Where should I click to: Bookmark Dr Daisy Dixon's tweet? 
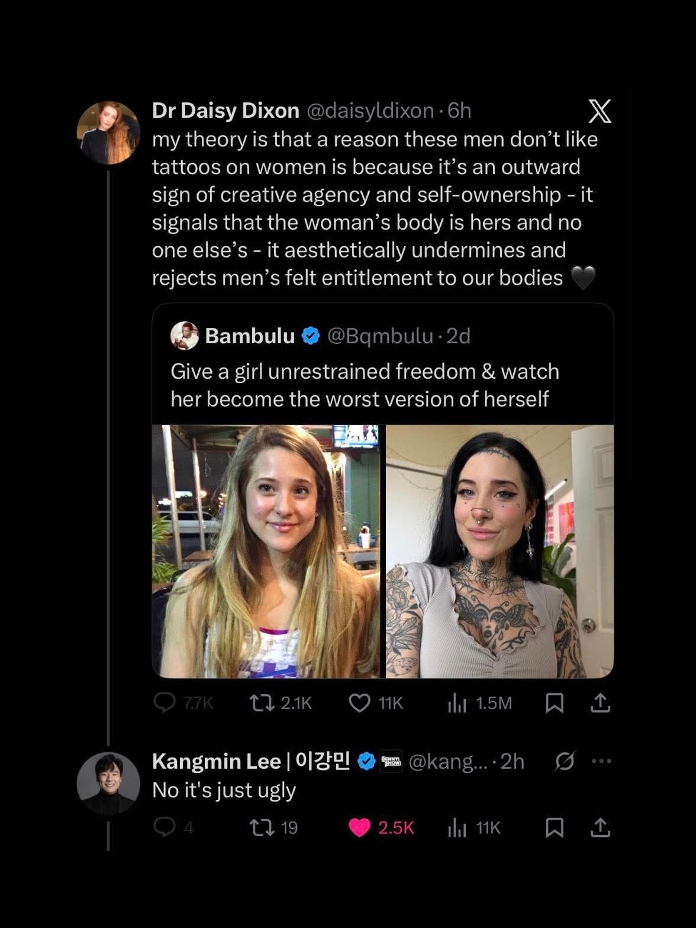point(554,703)
